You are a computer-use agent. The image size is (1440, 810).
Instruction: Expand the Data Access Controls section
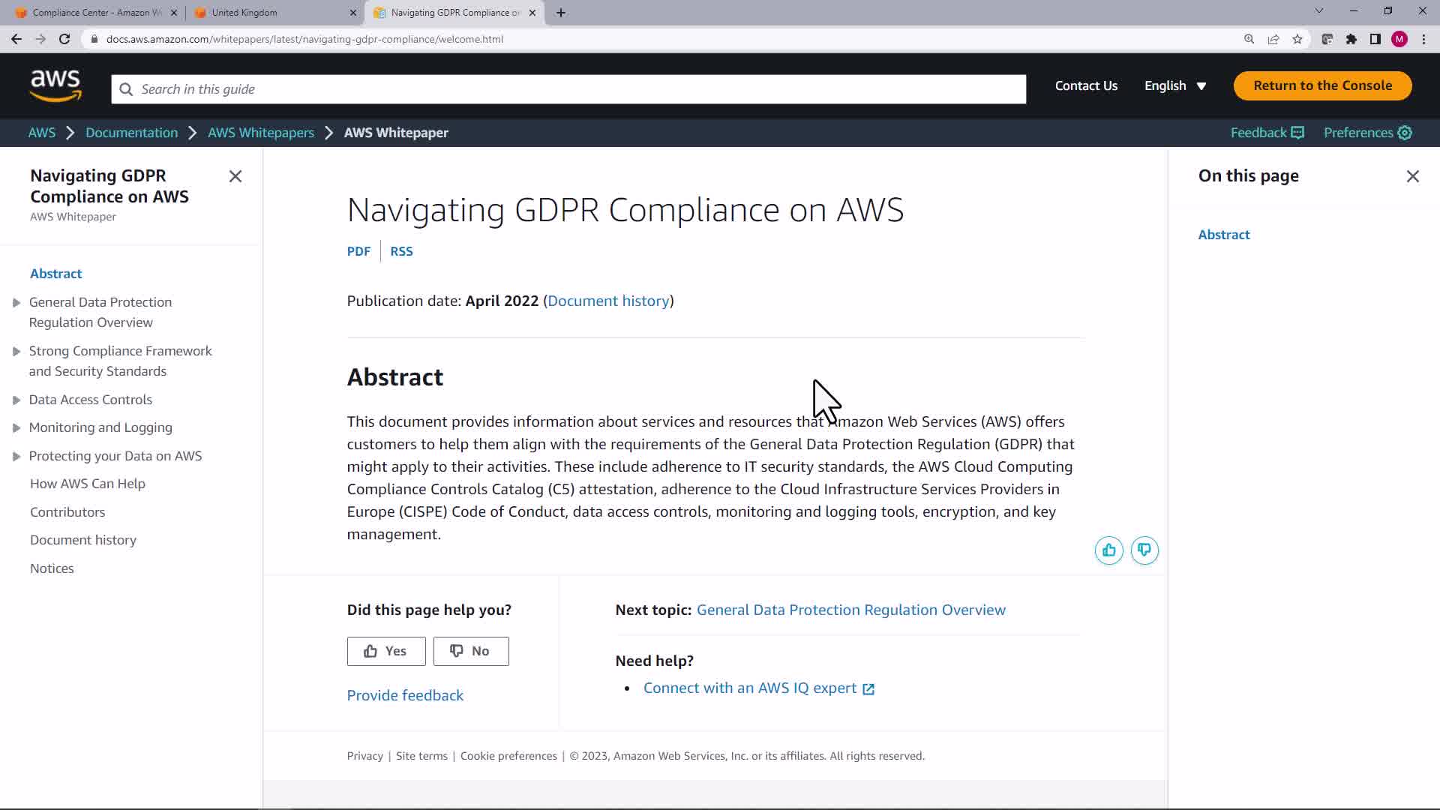tap(16, 400)
